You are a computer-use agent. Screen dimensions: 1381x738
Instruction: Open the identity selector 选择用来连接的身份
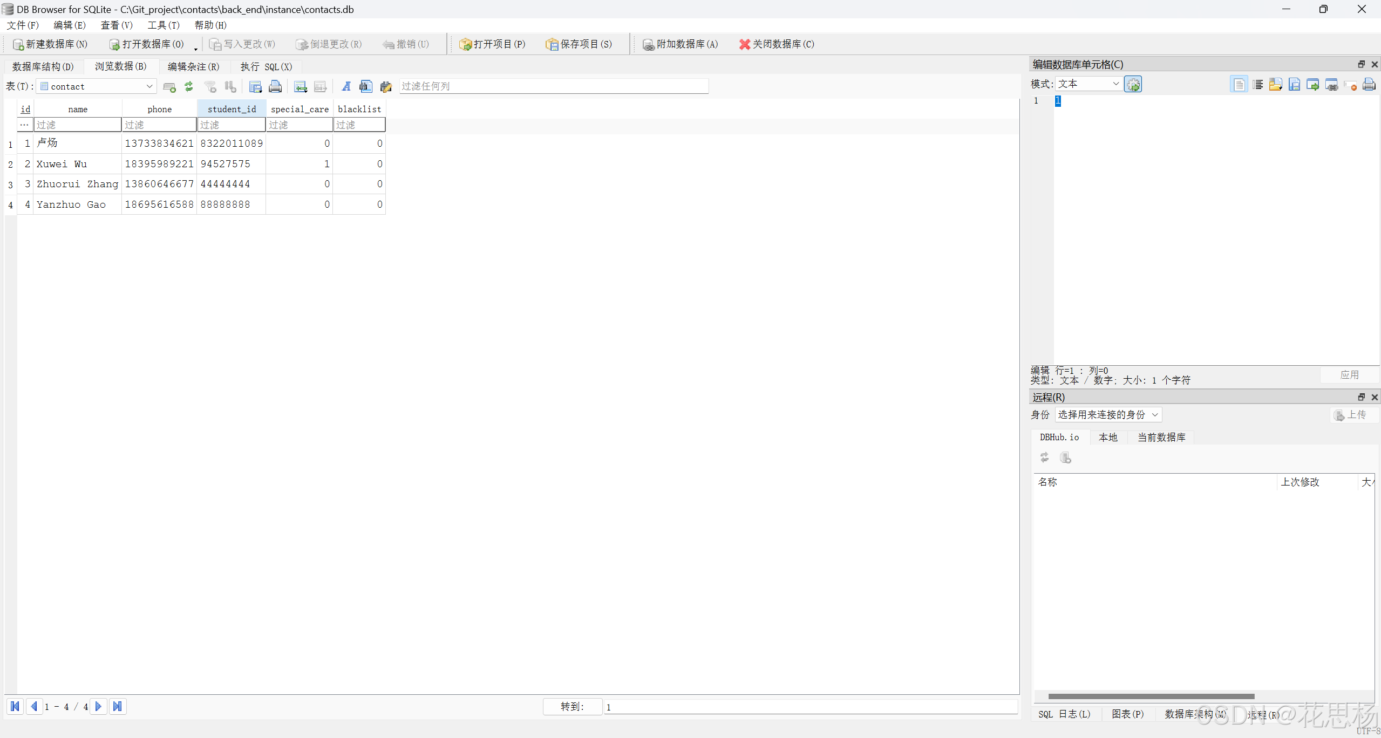(1107, 415)
